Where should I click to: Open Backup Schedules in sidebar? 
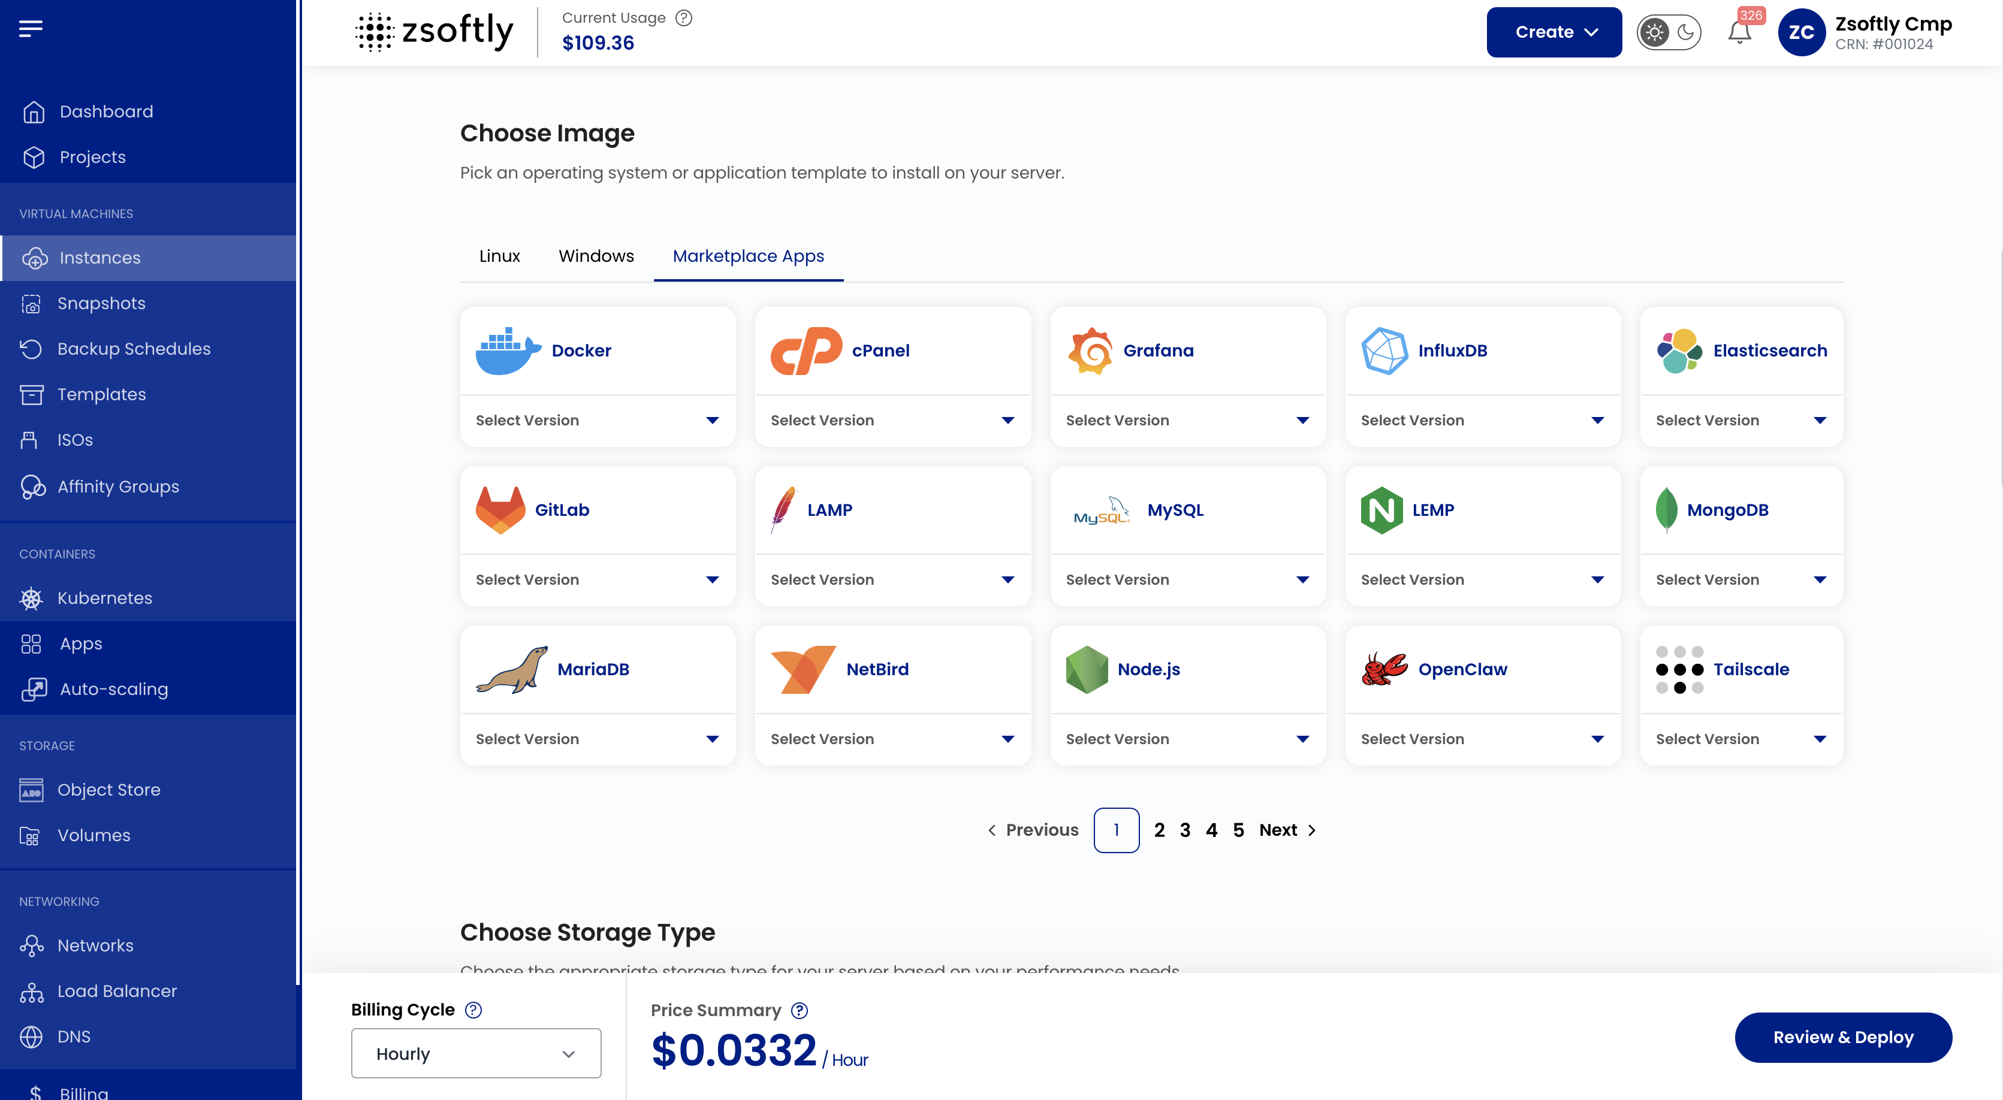147,349
